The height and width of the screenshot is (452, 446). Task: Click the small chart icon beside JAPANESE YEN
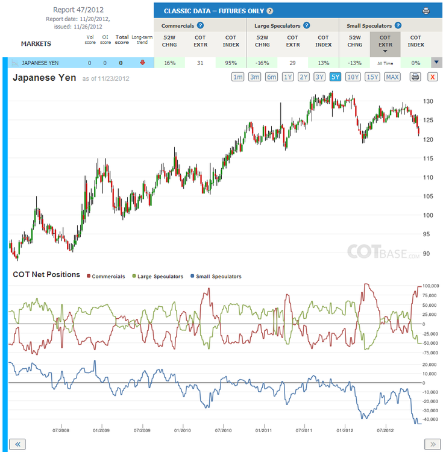coord(15,63)
